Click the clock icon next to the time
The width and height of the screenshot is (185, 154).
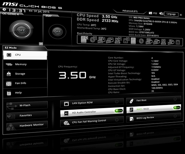[x=4, y=9]
